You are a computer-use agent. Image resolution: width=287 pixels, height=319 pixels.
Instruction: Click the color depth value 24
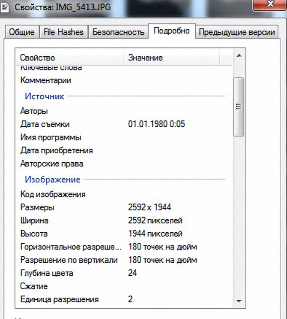point(132,273)
